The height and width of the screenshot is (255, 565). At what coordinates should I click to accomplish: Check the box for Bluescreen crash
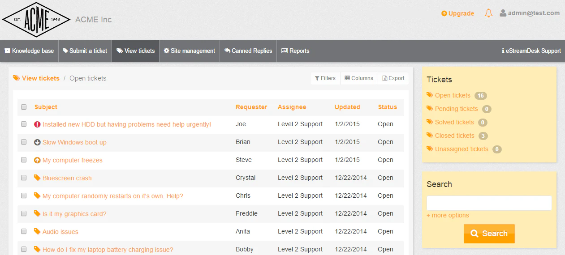click(24, 178)
